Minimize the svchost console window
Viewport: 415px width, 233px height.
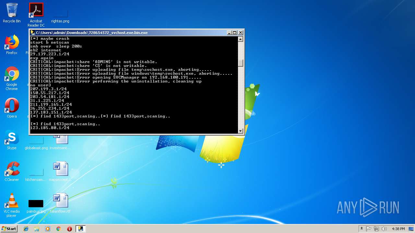click(x=230, y=33)
